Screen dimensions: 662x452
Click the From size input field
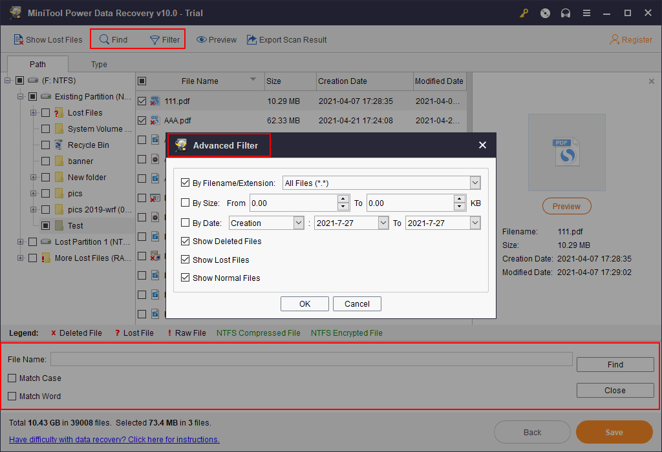click(294, 203)
